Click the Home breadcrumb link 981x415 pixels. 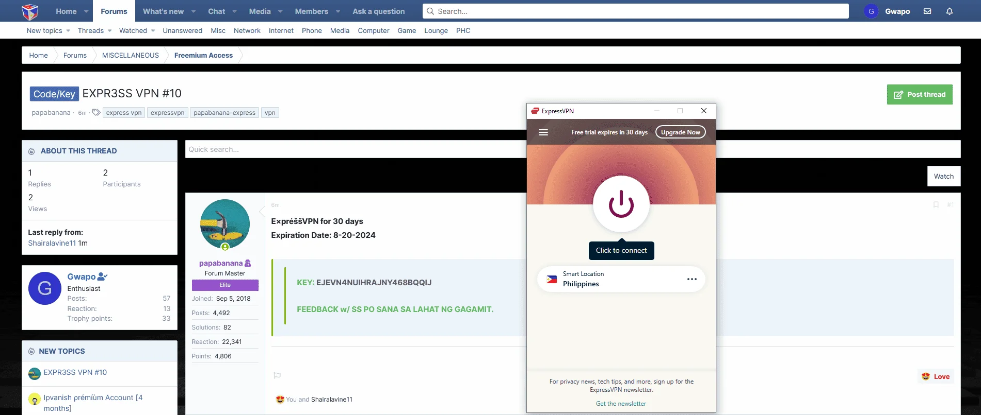(38, 56)
